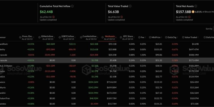
Task: Click BlackRock's $60.36M one-day inflow cell
Action: pyautogui.click(x=51, y=44)
